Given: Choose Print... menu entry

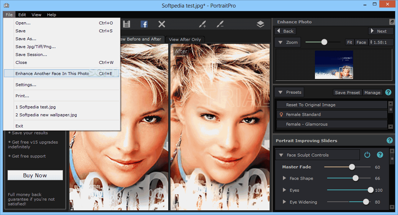Looking at the screenshot, I should [62, 96].
